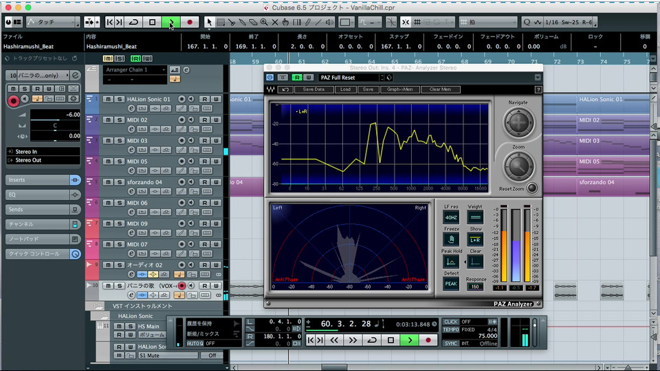Screen dimensions: 660x371
Task: Select the Range Selection tool
Action: [x=221, y=22]
